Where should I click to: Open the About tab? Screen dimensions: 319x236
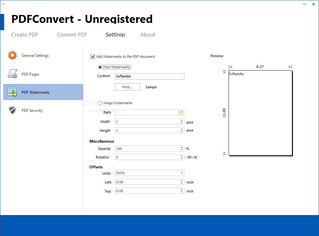[x=148, y=35]
